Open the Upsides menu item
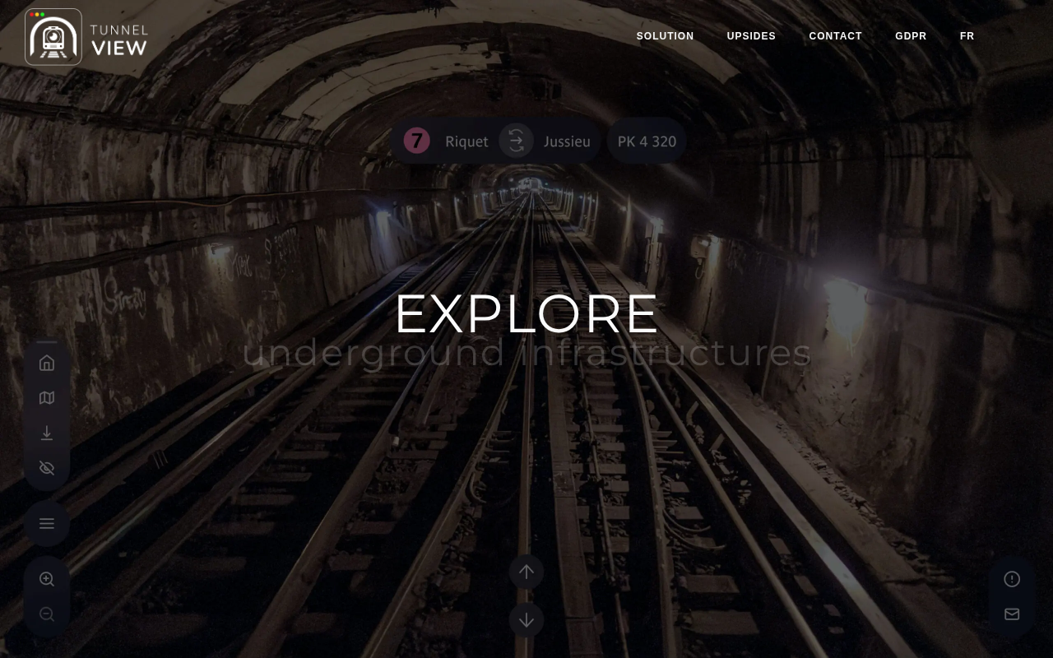This screenshot has height=658, width=1053. 751,36
